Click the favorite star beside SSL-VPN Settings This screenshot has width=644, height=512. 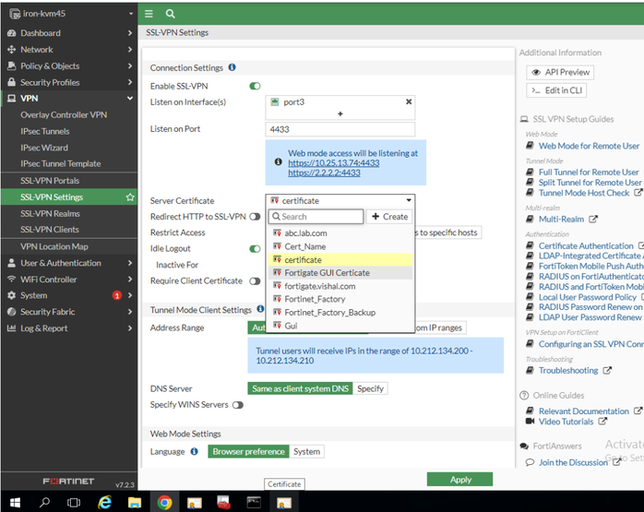130,197
